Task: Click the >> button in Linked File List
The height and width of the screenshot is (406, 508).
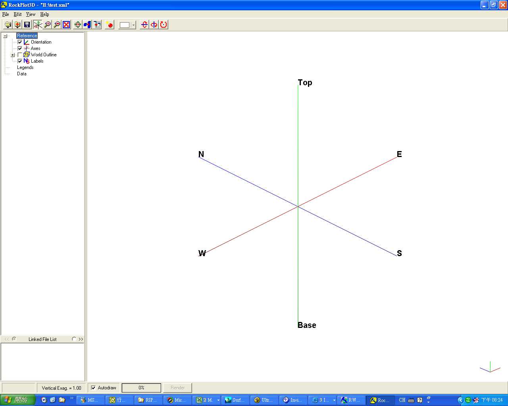Action: pos(81,339)
